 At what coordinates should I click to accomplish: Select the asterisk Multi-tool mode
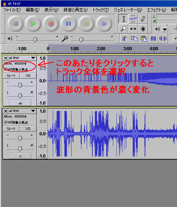(x=143, y=29)
